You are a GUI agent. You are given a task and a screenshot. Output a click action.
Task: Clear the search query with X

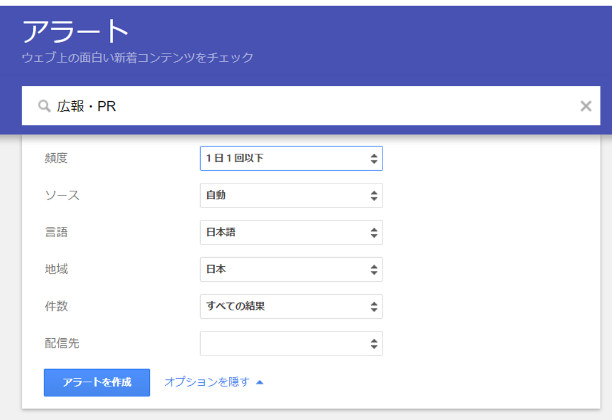coord(586,106)
